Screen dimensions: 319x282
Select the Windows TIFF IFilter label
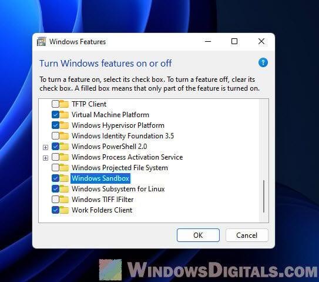pos(103,200)
